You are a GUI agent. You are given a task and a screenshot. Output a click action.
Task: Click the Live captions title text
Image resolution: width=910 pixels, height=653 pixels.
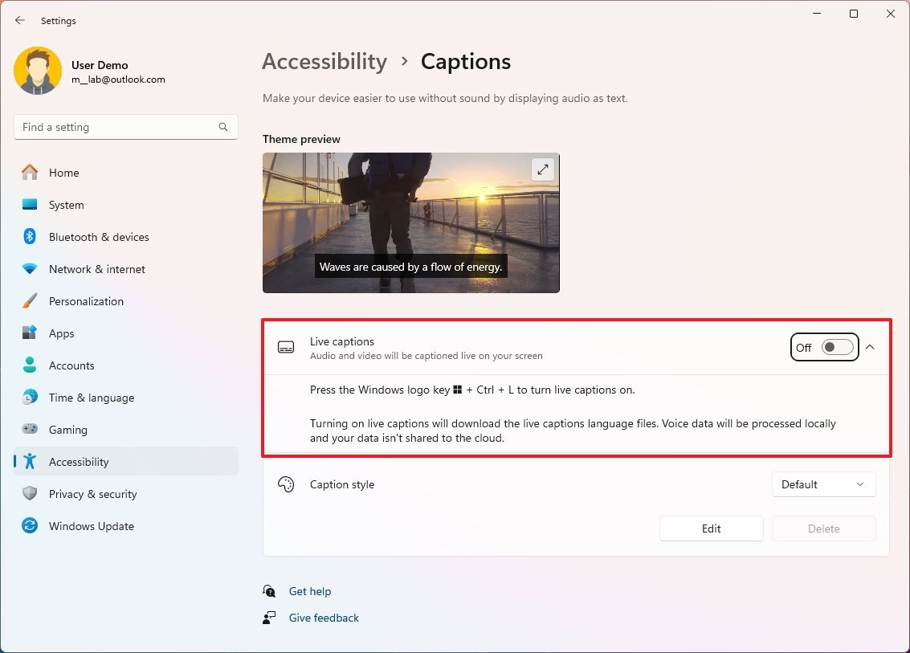(x=342, y=341)
